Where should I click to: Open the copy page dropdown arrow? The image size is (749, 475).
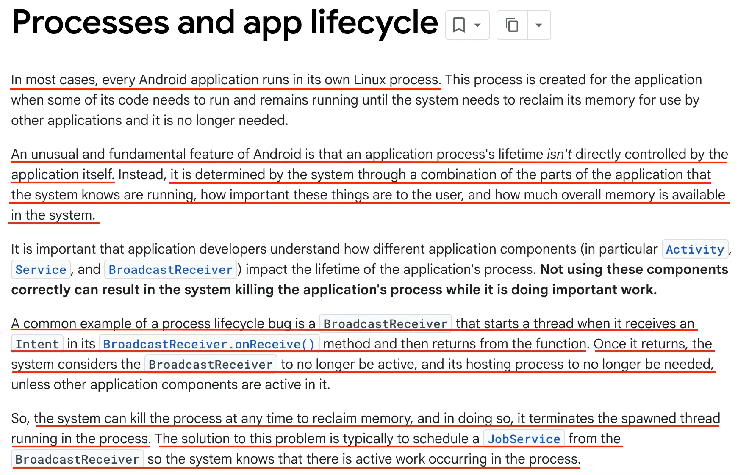point(539,25)
